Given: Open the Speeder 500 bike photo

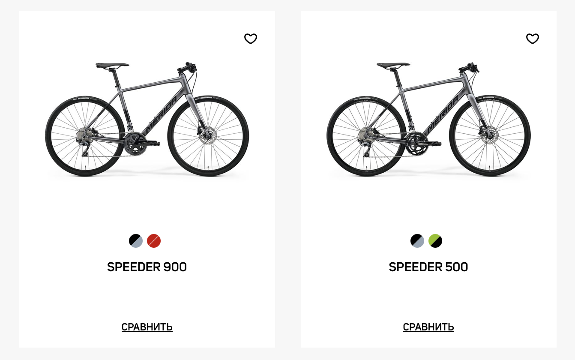Looking at the screenshot, I should coord(428,120).
